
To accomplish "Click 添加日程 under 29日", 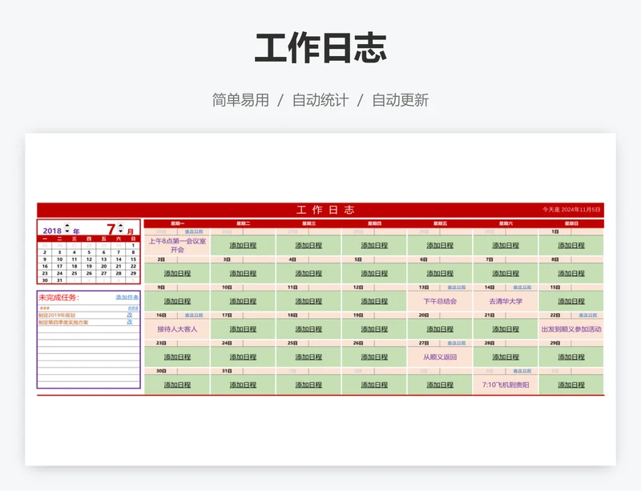I will coord(571,357).
